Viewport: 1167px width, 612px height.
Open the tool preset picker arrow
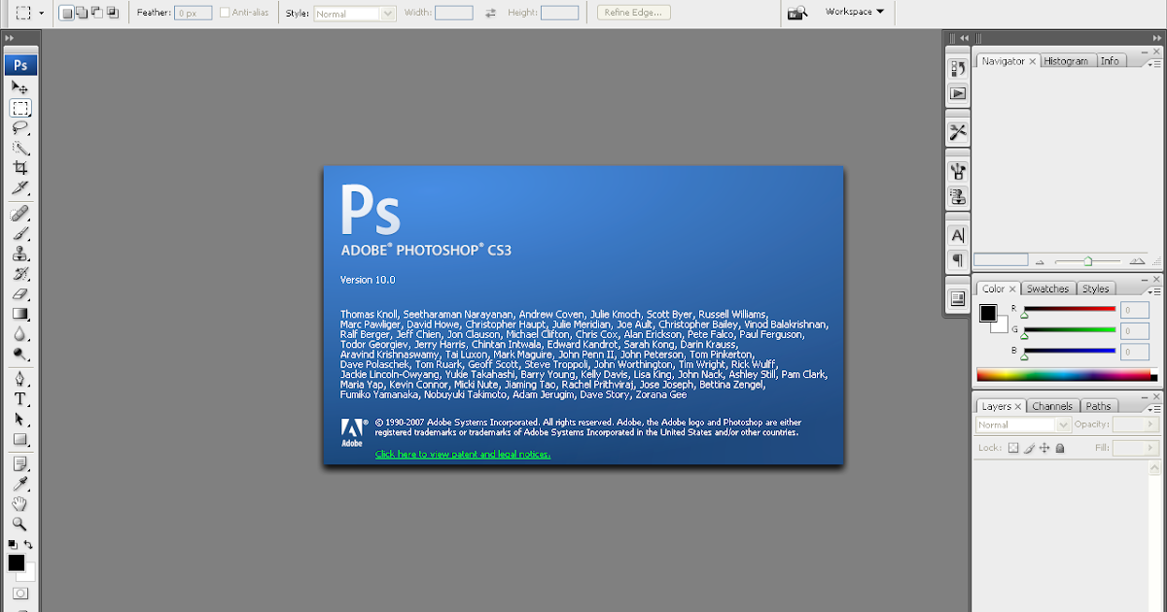pyautogui.click(x=41, y=14)
